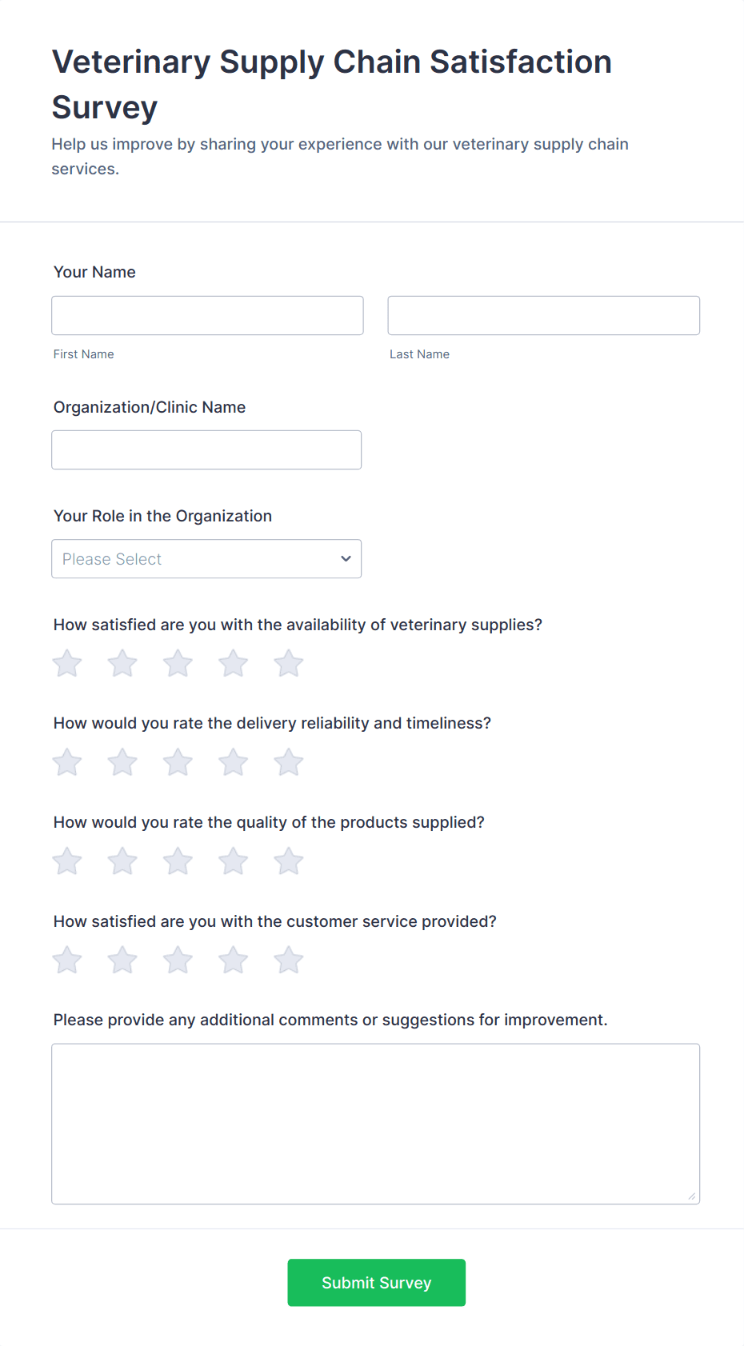Rate supply availability one star
The width and height of the screenshot is (744, 1346).
pos(67,664)
